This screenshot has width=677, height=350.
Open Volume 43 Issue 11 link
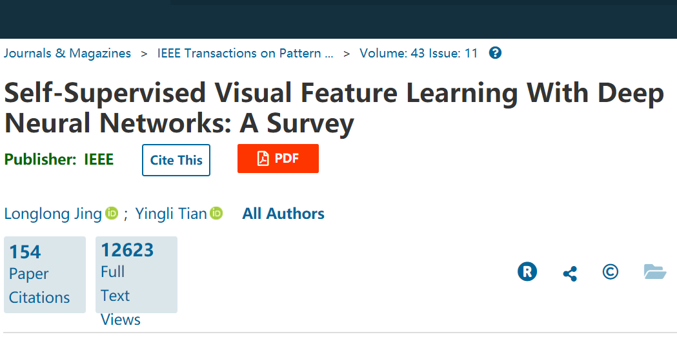click(419, 53)
